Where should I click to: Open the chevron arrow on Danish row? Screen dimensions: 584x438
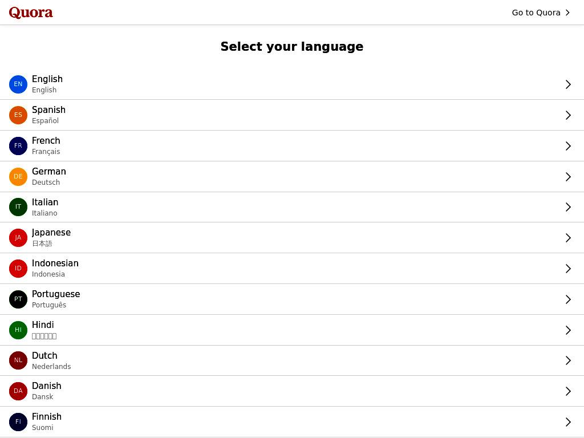(x=568, y=391)
